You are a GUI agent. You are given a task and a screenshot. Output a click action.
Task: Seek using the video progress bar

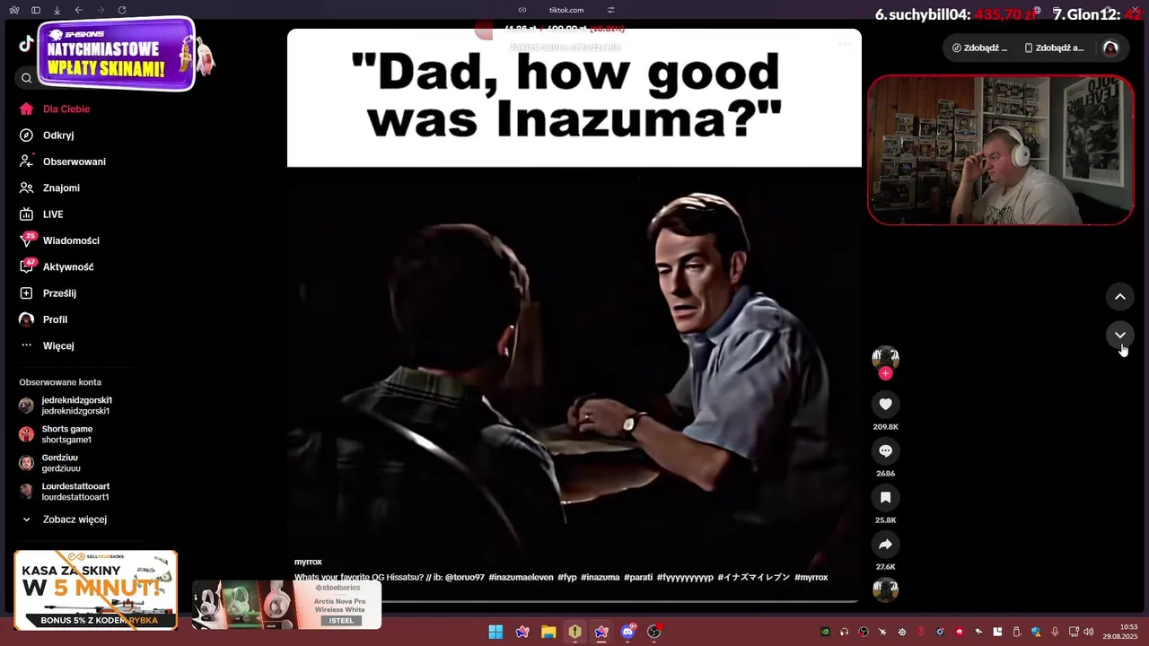(574, 600)
